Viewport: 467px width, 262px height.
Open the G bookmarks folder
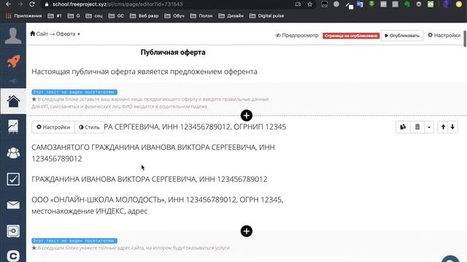click(74, 16)
